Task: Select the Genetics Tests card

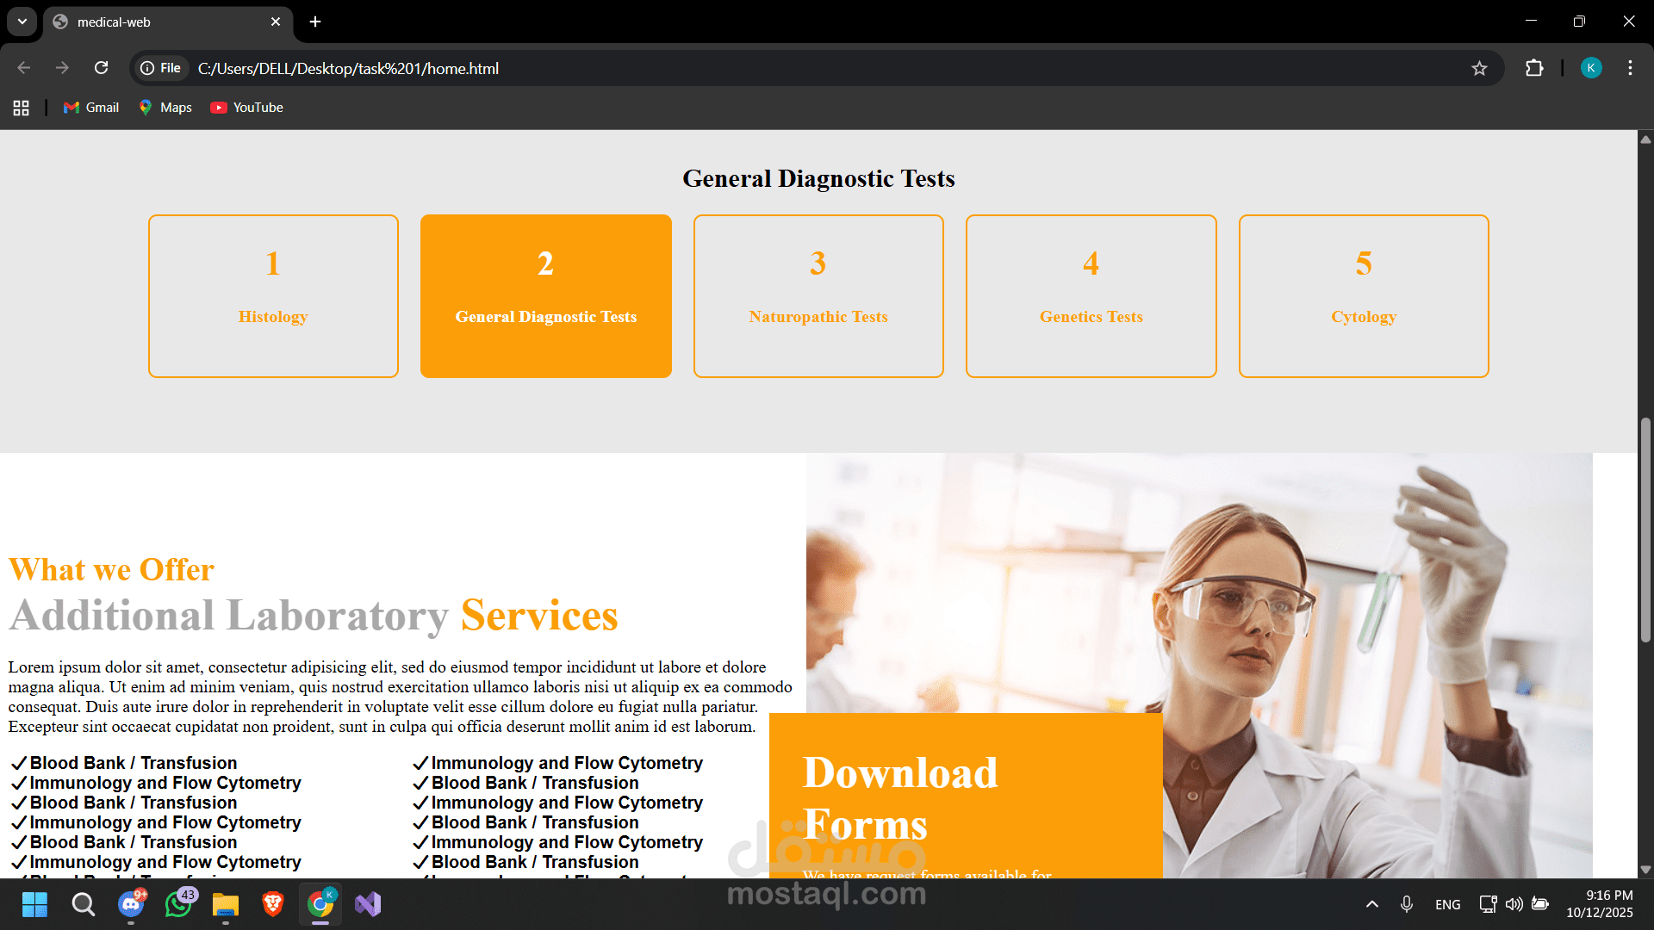Action: 1091,296
